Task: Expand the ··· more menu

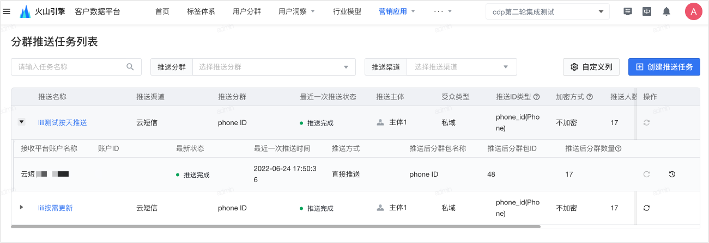Action: point(443,11)
